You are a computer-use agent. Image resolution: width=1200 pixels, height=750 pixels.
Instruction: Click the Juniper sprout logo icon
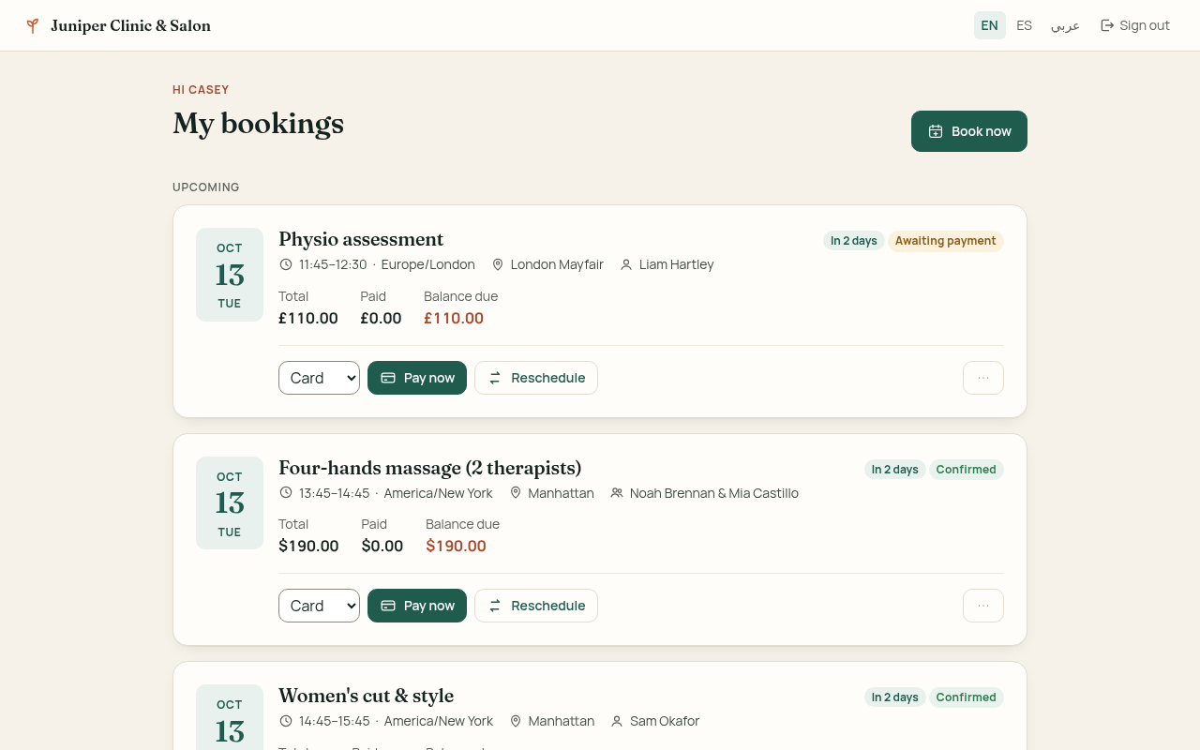click(33, 25)
